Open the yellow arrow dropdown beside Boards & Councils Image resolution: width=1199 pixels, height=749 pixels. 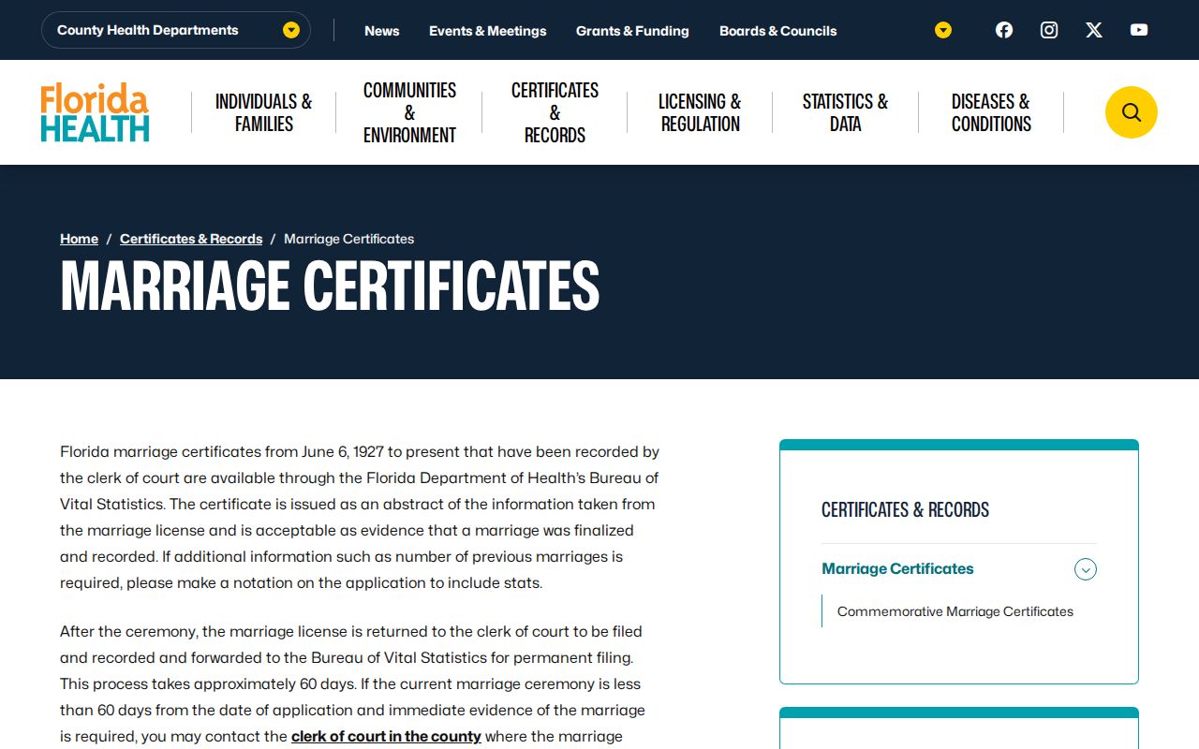point(943,30)
